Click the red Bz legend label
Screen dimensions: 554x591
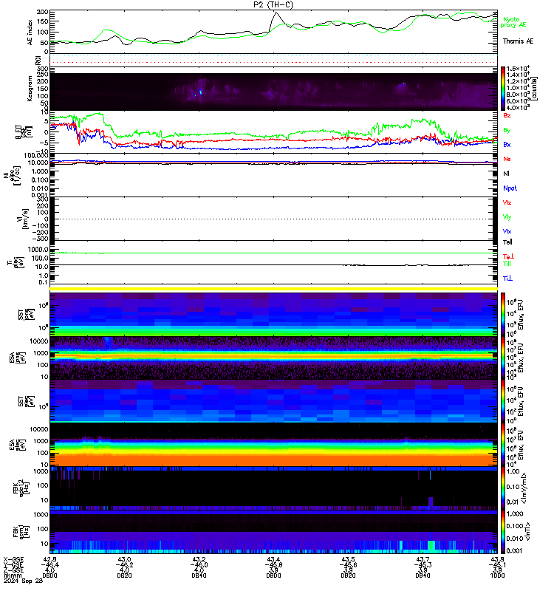pos(507,115)
